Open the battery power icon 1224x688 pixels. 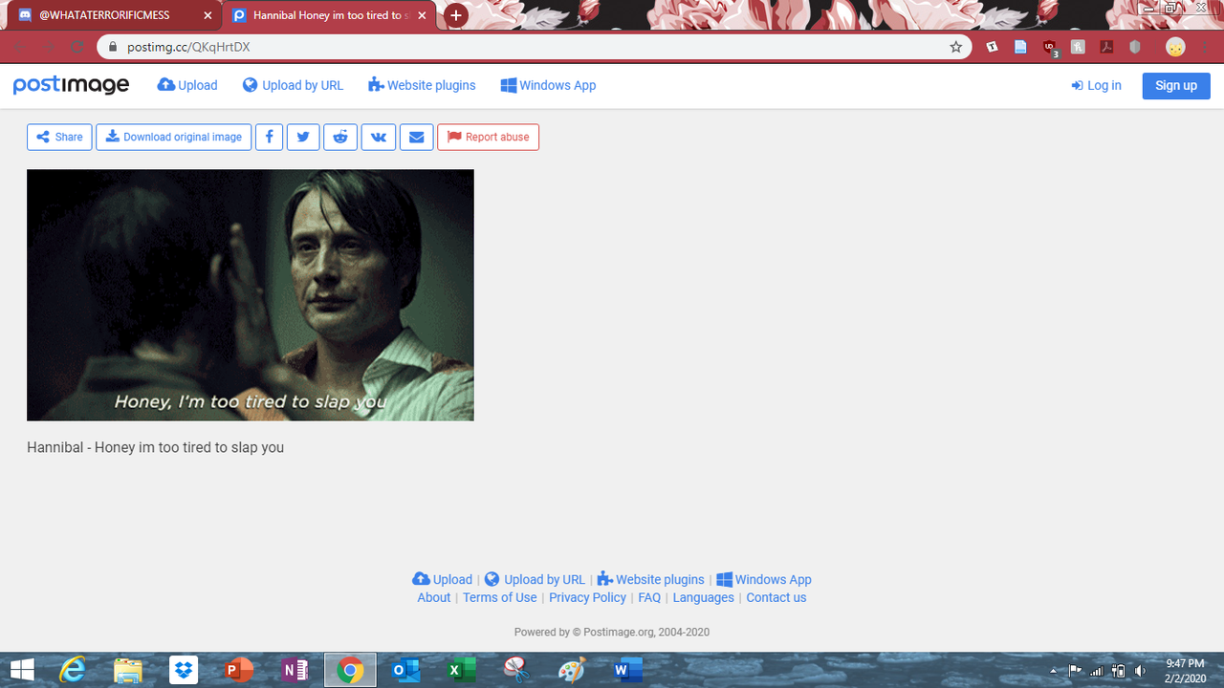pos(1119,671)
